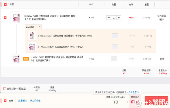Click the 0.264kg weight of the 175ml item

tap(148, 36)
